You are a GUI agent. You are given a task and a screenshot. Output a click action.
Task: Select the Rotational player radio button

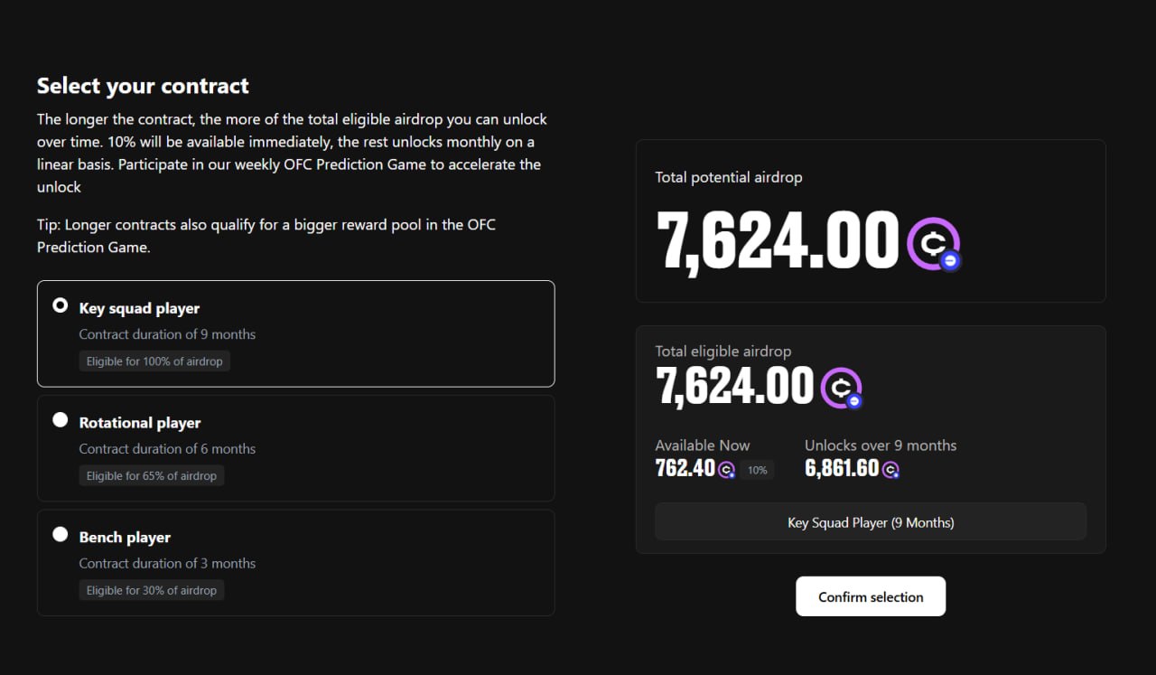coord(61,419)
